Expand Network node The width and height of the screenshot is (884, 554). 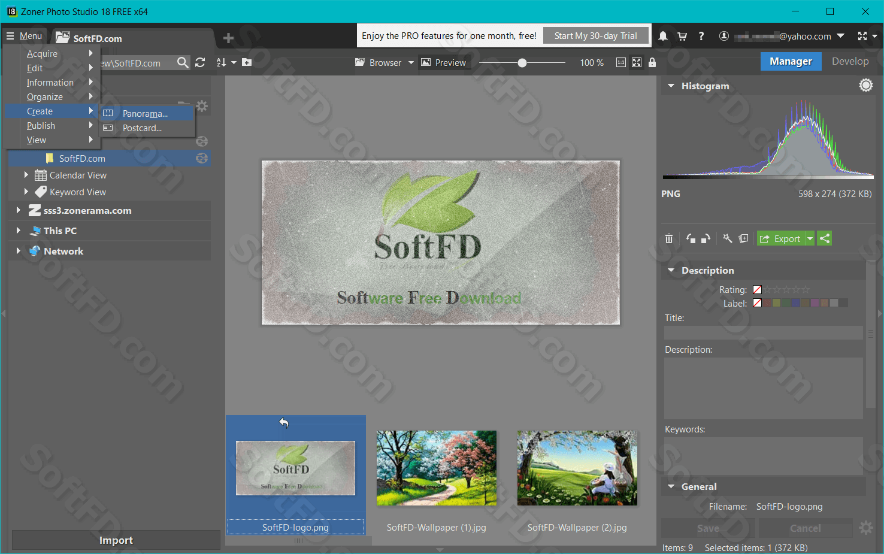18,251
